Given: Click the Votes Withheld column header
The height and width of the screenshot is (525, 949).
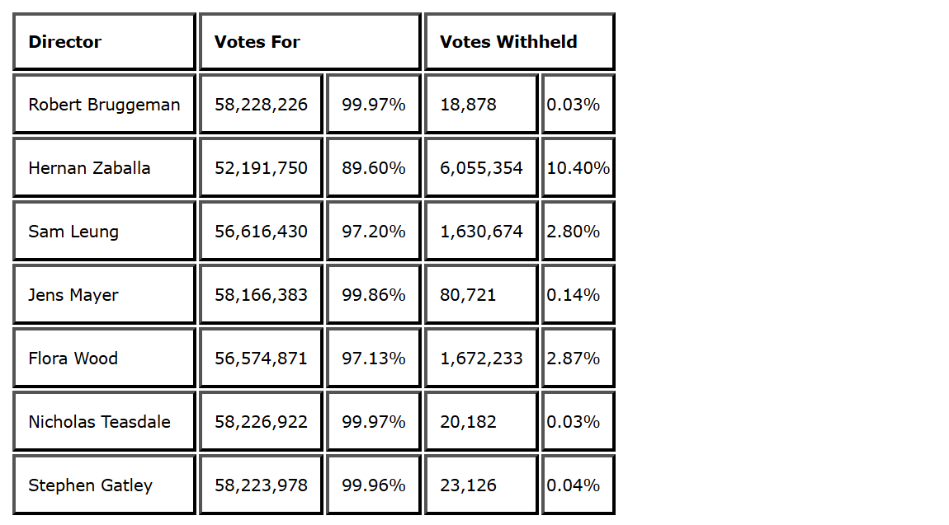Looking at the screenshot, I should [519, 42].
